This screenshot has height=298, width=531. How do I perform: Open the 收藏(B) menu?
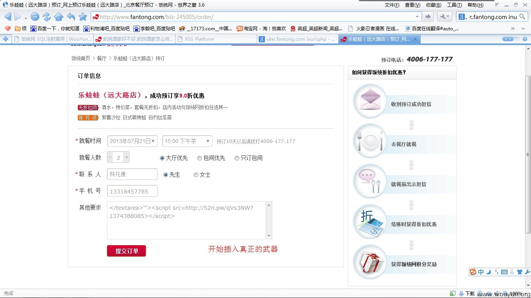433,5
